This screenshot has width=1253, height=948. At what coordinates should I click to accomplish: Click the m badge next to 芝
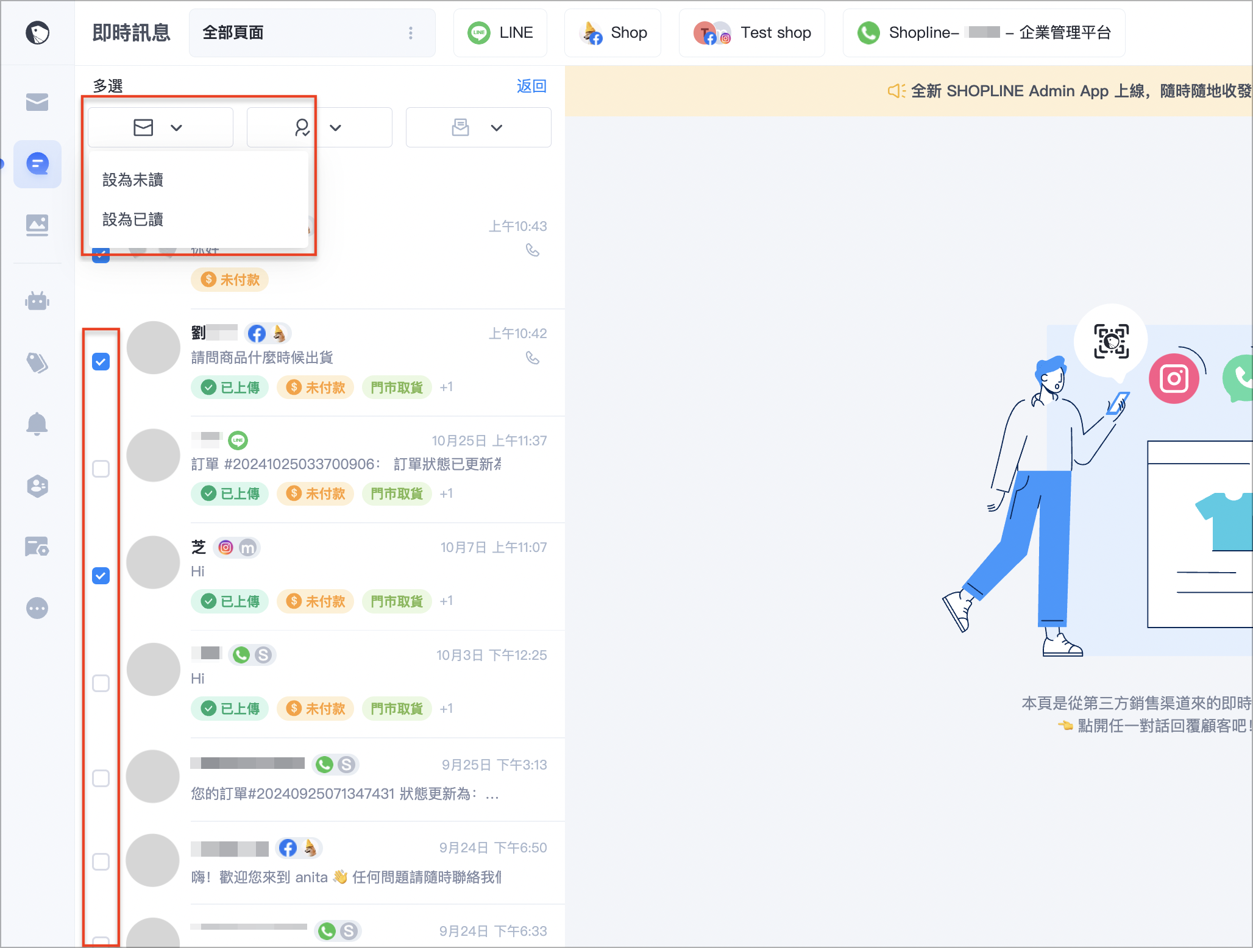pyautogui.click(x=247, y=547)
